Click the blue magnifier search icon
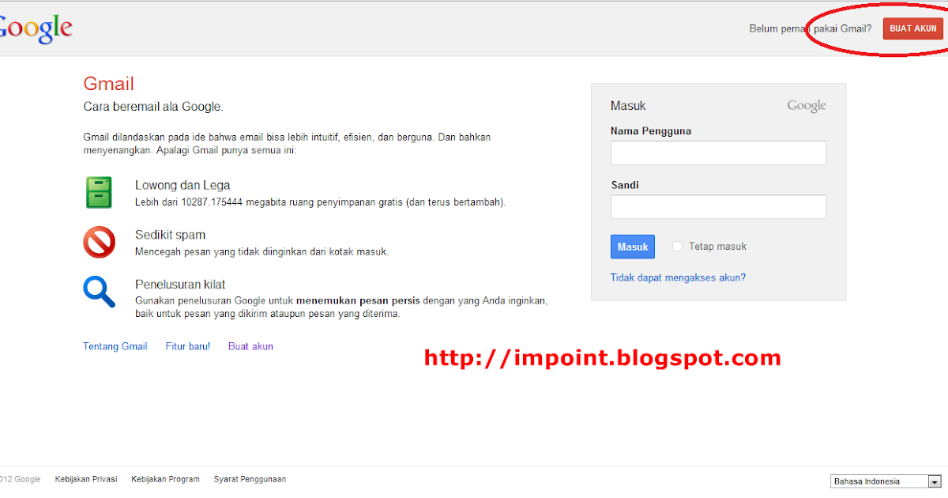The image size is (948, 498). pos(100,291)
